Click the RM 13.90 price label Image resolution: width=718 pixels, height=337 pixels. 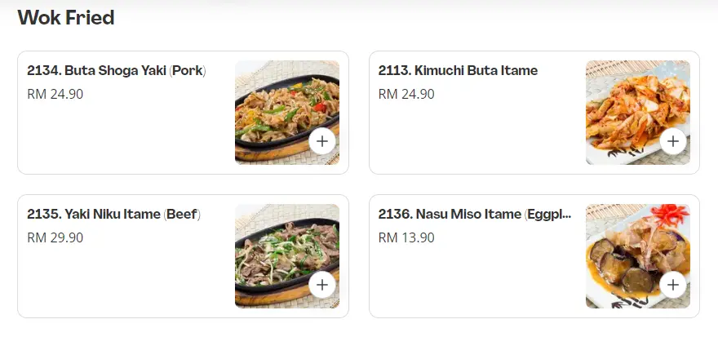click(x=406, y=237)
